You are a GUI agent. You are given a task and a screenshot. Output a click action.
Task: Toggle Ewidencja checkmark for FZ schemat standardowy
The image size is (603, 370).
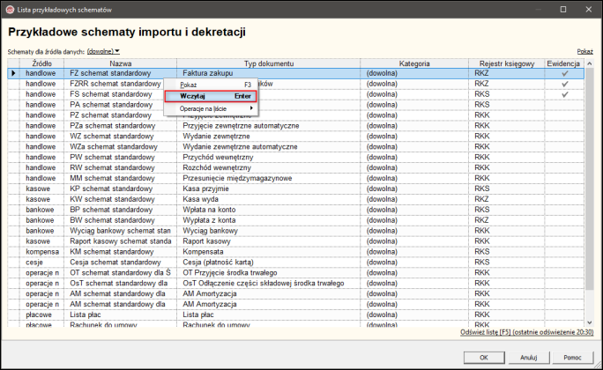point(564,74)
